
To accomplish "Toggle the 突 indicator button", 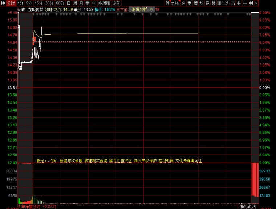I will (x=183, y=3).
